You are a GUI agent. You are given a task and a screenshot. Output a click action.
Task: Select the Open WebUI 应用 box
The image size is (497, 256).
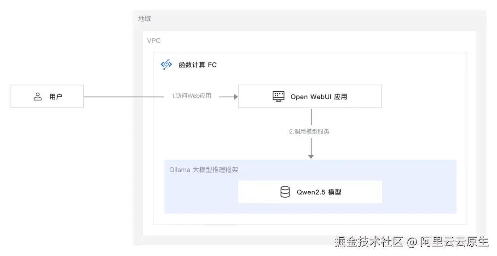(x=310, y=96)
